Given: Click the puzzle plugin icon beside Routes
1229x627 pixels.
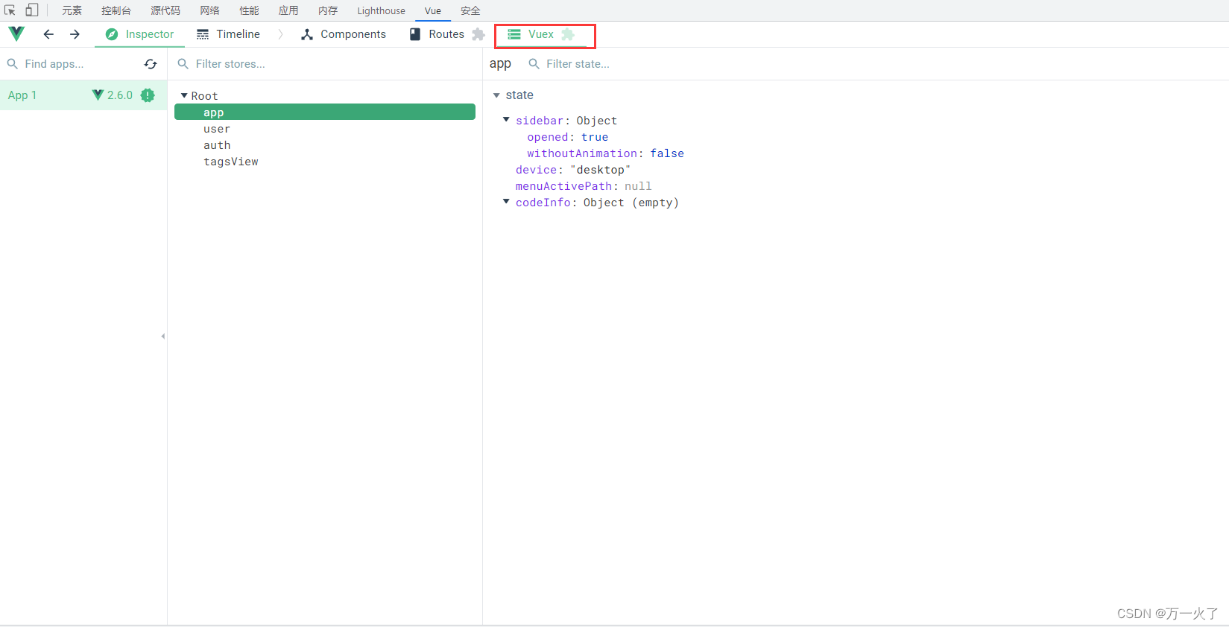Looking at the screenshot, I should pos(478,34).
